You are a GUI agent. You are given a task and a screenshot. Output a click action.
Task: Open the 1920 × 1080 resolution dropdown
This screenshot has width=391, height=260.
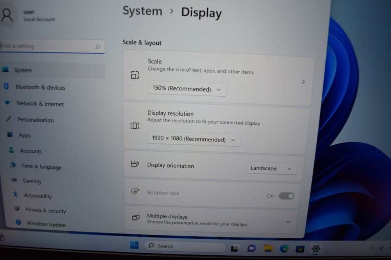[194, 139]
